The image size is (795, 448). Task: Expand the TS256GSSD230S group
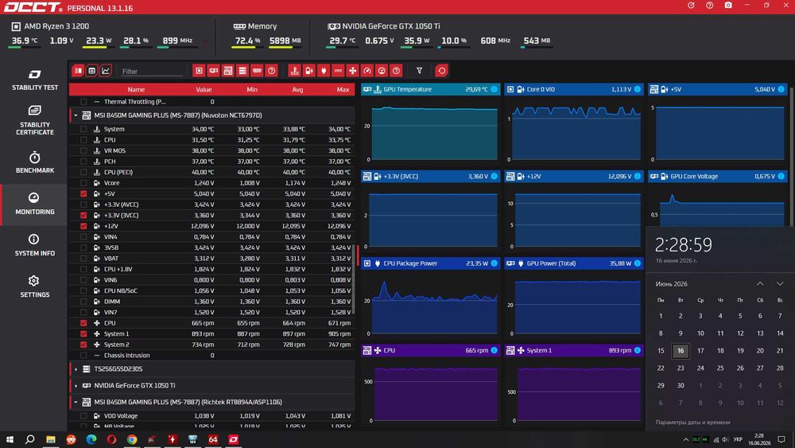click(x=76, y=369)
